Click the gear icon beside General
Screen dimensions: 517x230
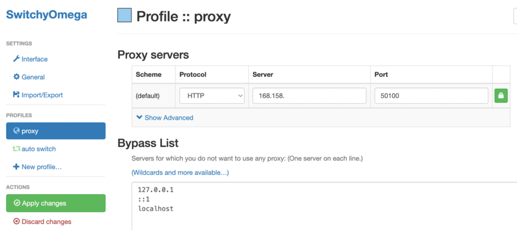(17, 77)
